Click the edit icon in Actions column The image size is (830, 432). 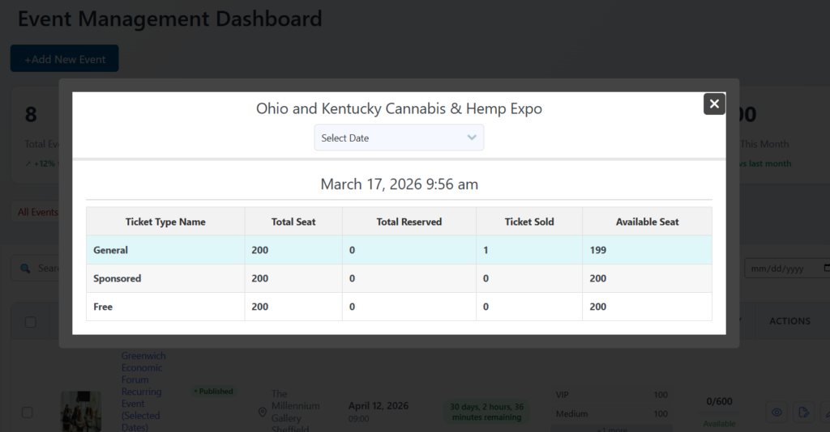[802, 413]
